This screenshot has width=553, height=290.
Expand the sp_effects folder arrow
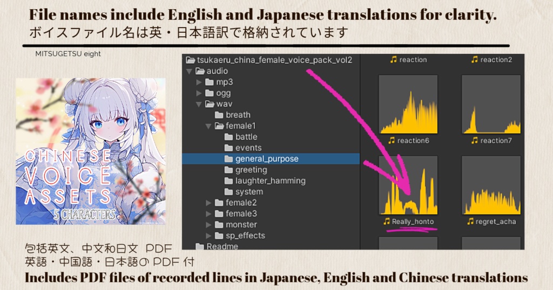[x=208, y=236]
